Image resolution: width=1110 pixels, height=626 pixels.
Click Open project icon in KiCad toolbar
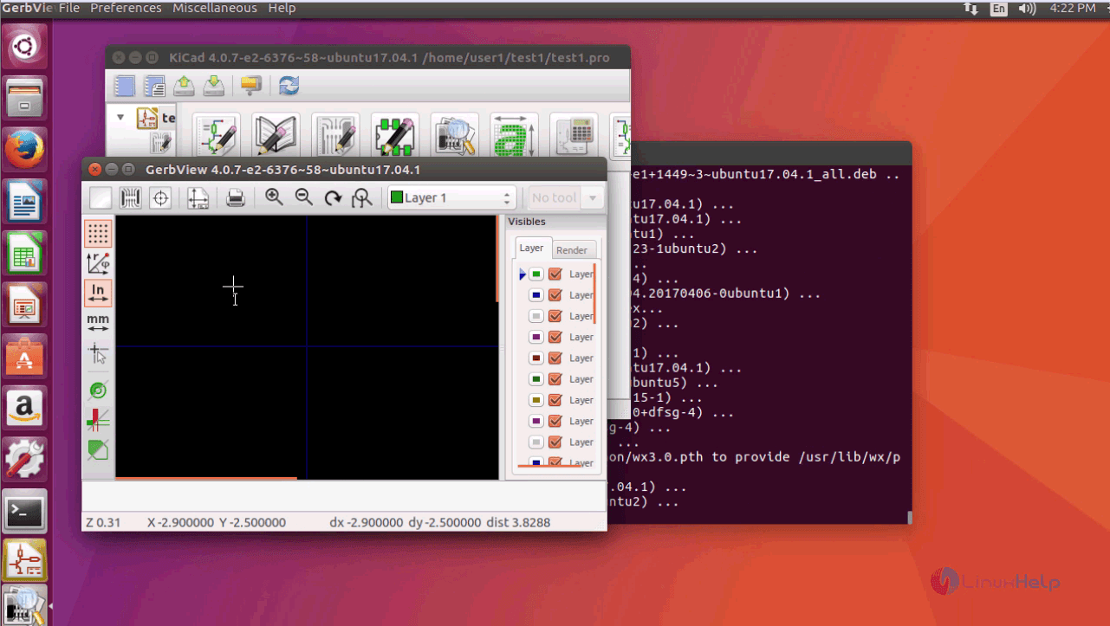[x=185, y=86]
